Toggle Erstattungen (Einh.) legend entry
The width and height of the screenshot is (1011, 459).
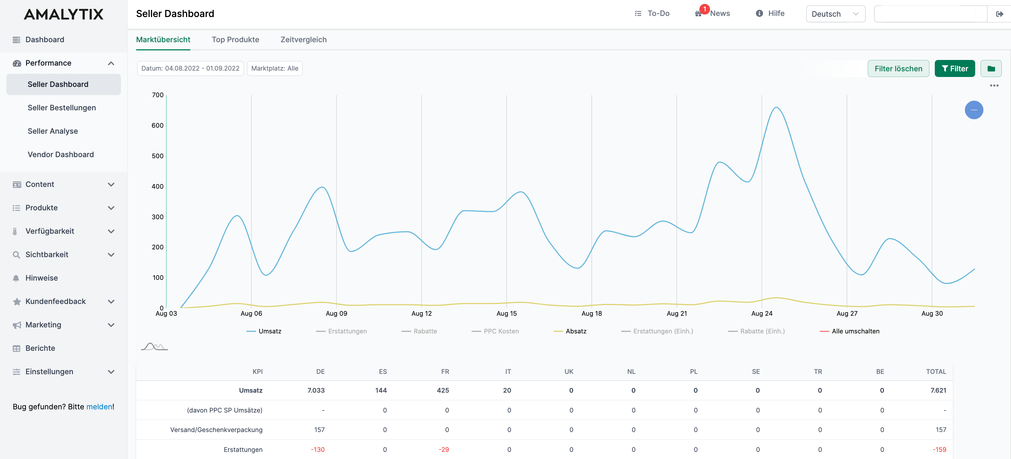657,331
